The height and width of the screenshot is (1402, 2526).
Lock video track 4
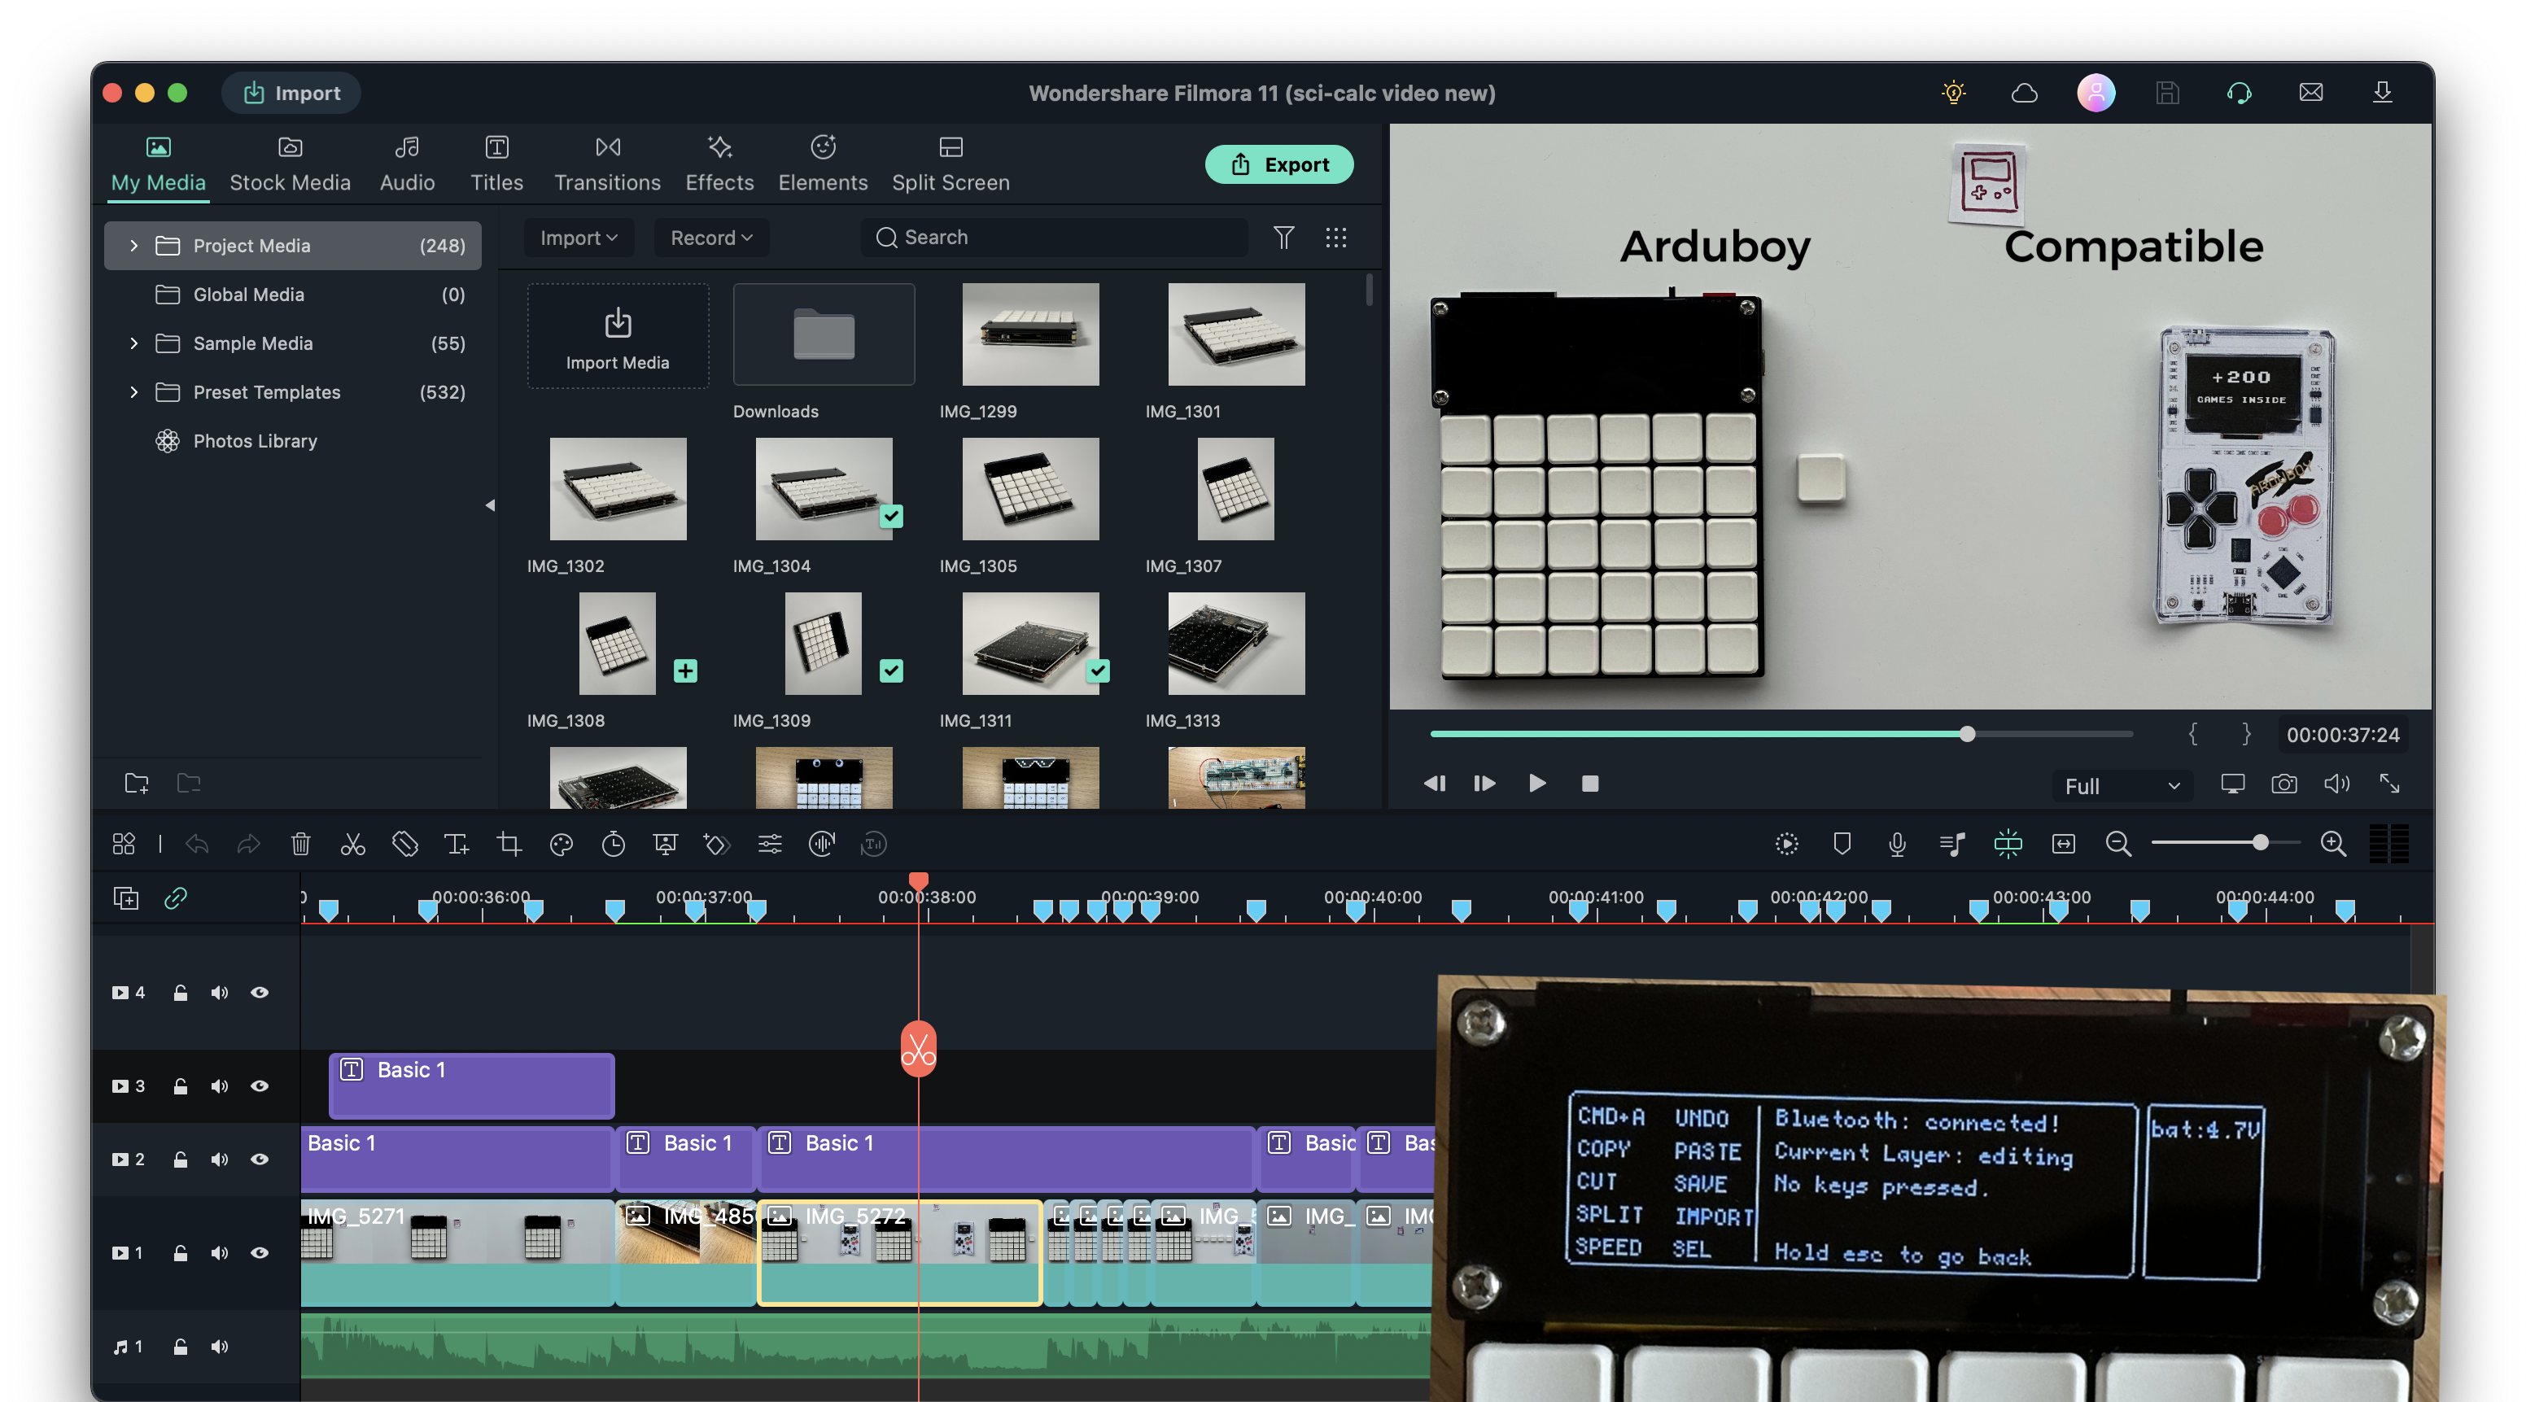click(181, 992)
